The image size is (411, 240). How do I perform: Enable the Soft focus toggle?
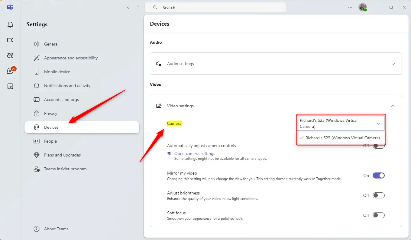pyautogui.click(x=378, y=215)
